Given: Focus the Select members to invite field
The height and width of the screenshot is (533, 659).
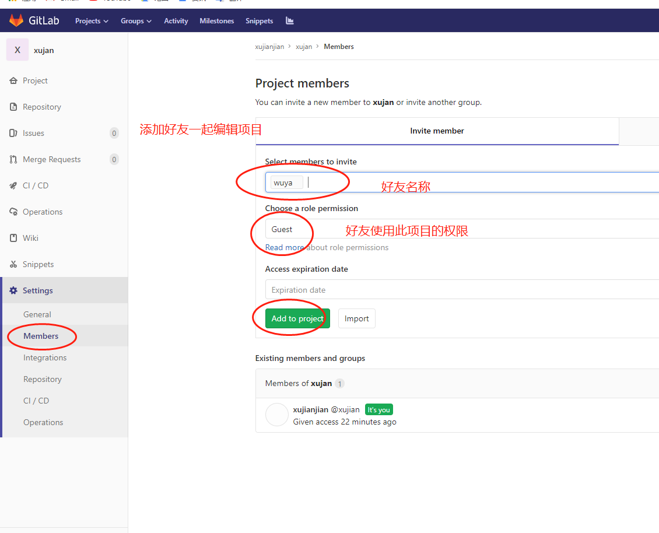Looking at the screenshot, I should pos(462,183).
